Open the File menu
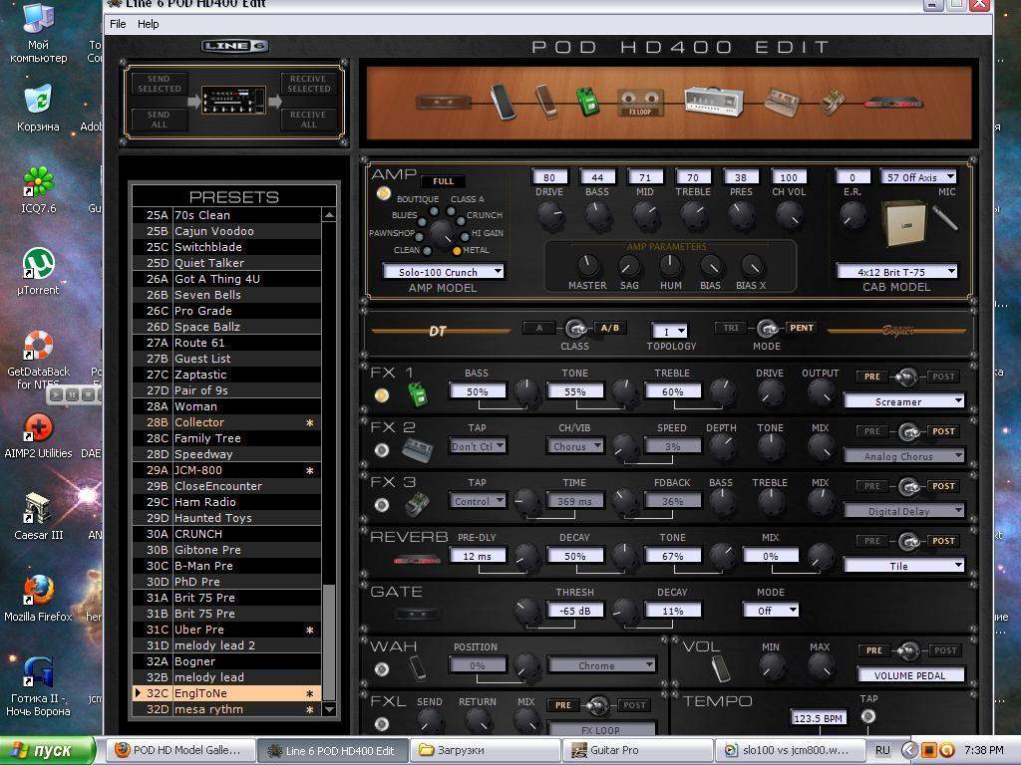The width and height of the screenshot is (1021, 765). click(x=118, y=24)
